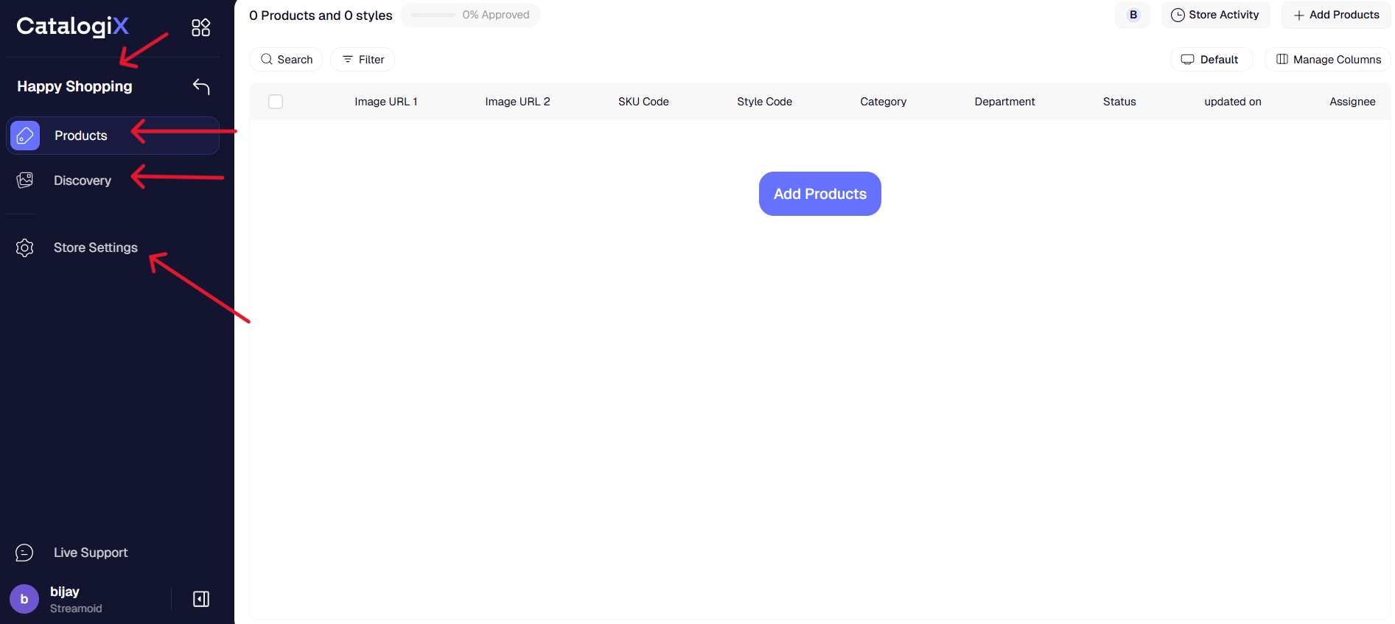This screenshot has width=1395, height=624.
Task: Click the Discovery image icon in sidebar
Action: click(x=25, y=180)
